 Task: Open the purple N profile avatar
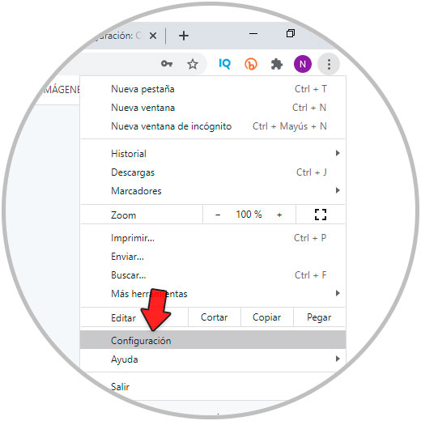click(x=303, y=64)
